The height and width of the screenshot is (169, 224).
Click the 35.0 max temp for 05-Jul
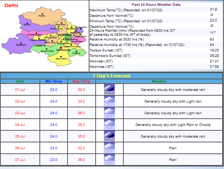point(81,137)
